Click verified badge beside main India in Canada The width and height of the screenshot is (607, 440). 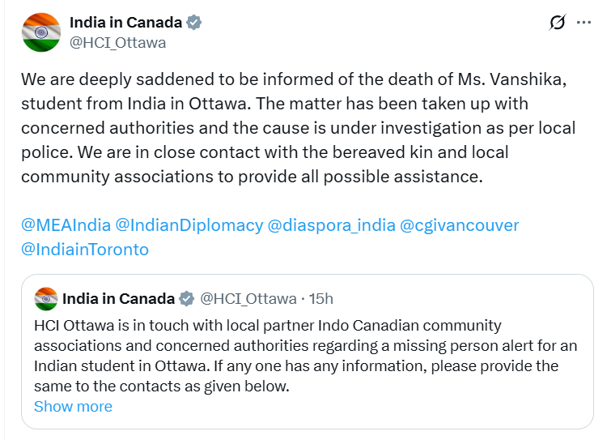194,23
